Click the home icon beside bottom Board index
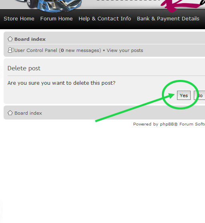The image size is (205, 223). pos(10,113)
